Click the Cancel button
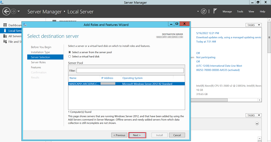 click(x=177, y=135)
